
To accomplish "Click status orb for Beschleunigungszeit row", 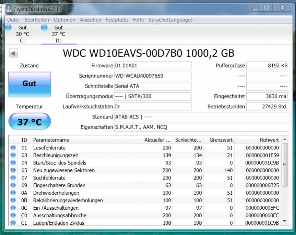I will click(x=13, y=155).
